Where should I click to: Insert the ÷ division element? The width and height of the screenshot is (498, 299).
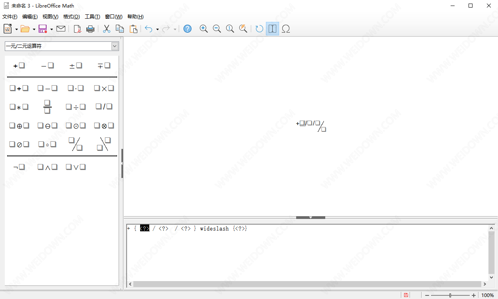[76, 107]
